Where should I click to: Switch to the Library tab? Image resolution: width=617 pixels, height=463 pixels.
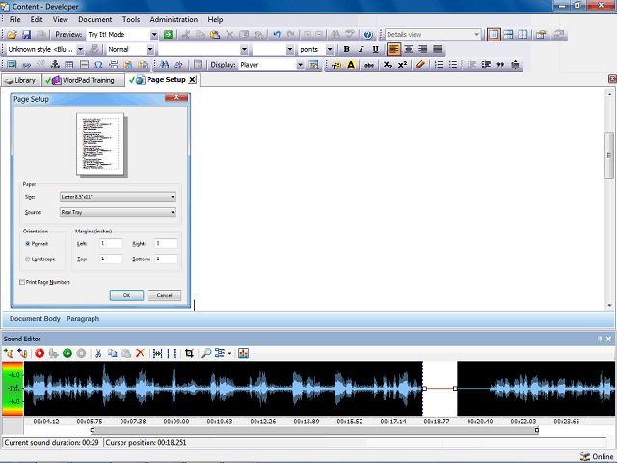point(20,80)
